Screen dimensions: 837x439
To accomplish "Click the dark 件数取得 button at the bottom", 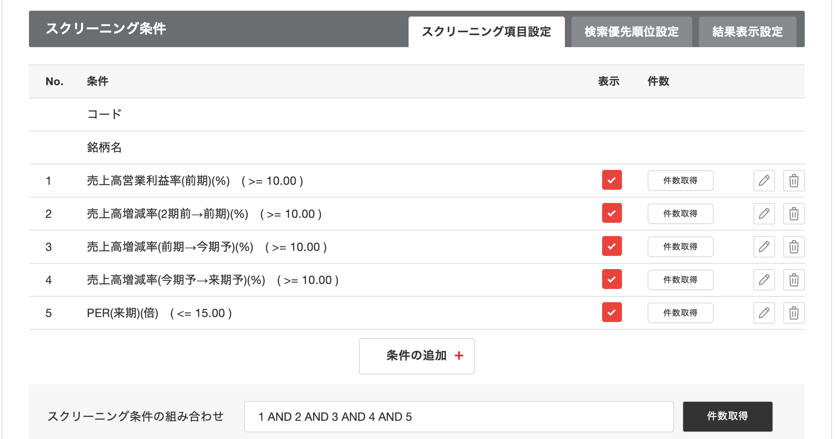I will (727, 416).
